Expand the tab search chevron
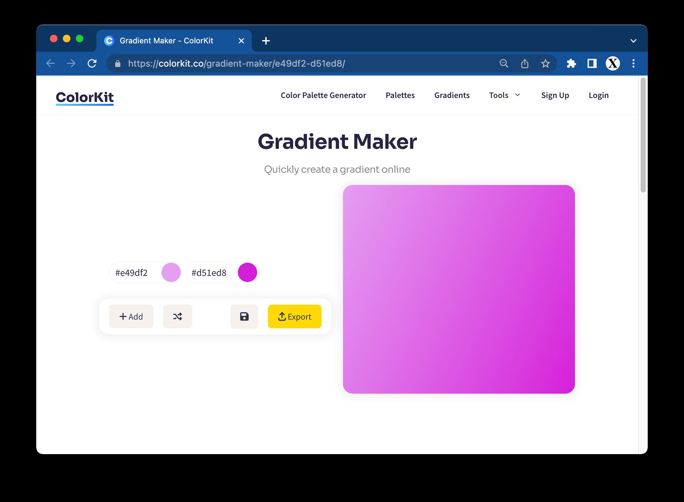This screenshot has height=502, width=684. click(634, 41)
